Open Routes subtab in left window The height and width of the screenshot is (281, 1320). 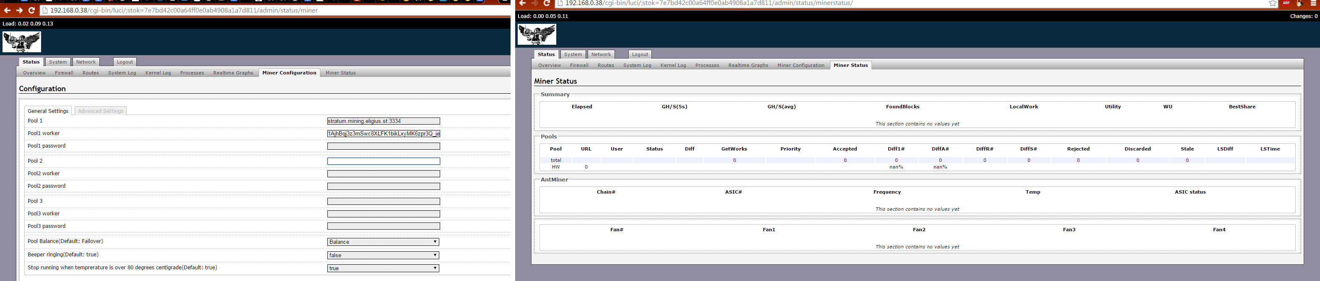pyautogui.click(x=91, y=73)
